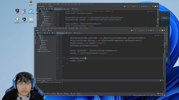
Task: Select Dockerfile in Client project tree
Action: tap(43, 48)
